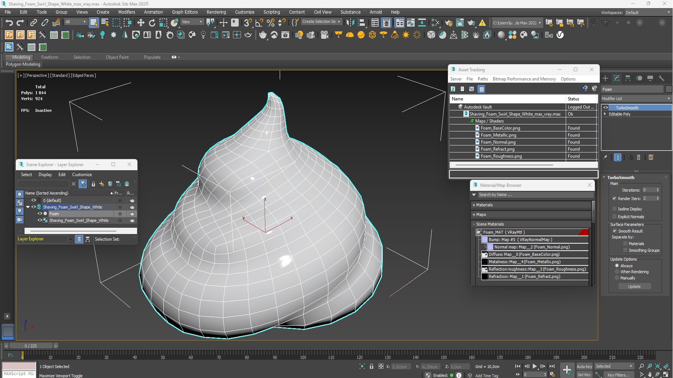Select the When Rendering radio option
This screenshot has width=673, height=378.
point(617,272)
